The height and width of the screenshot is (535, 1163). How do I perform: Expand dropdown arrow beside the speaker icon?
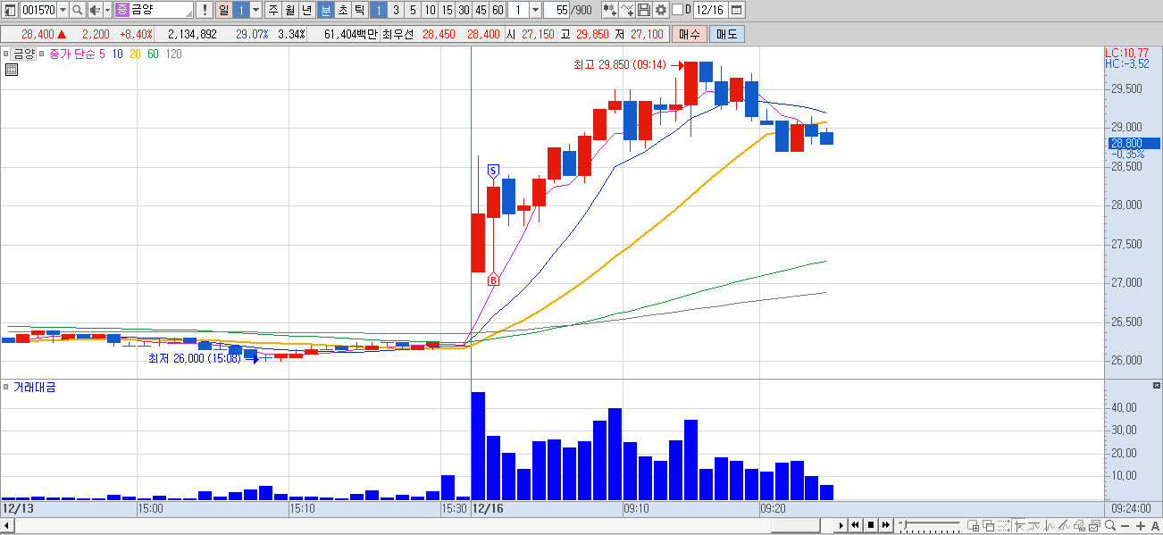107,11
